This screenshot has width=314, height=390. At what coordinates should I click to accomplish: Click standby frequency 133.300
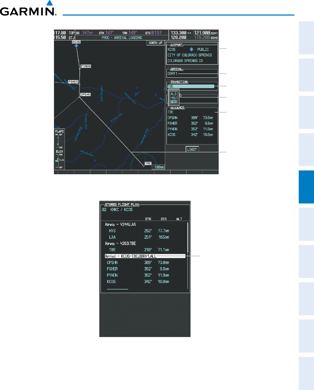179,33
